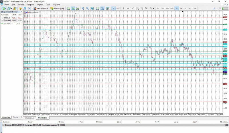Switch timeframe to D1

click(185, 9)
